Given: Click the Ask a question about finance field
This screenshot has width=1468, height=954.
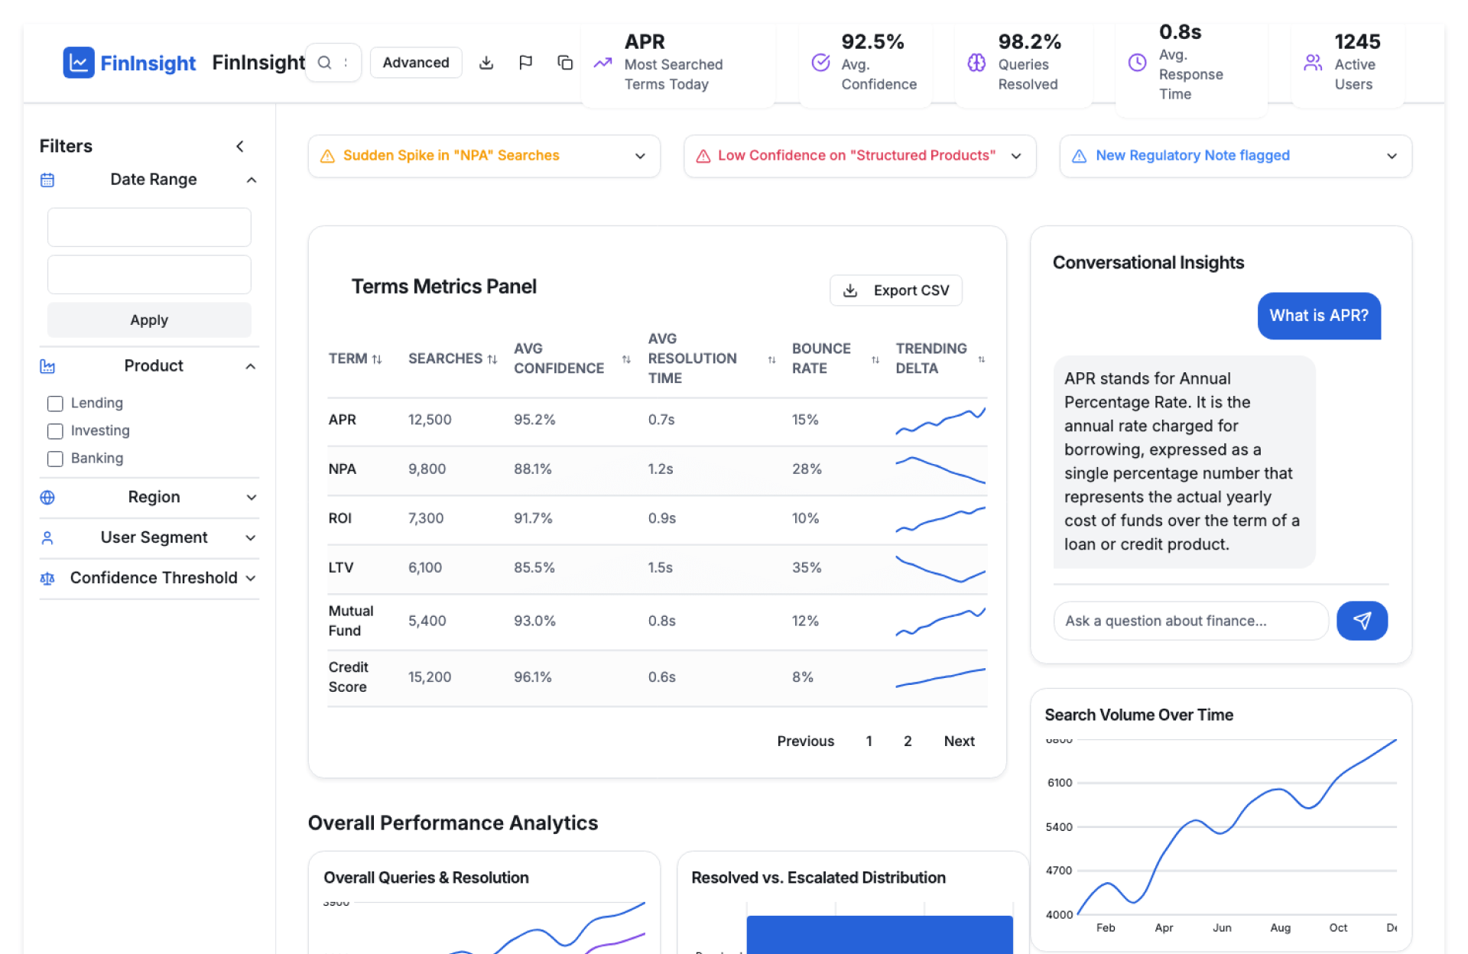Looking at the screenshot, I should tap(1190, 621).
